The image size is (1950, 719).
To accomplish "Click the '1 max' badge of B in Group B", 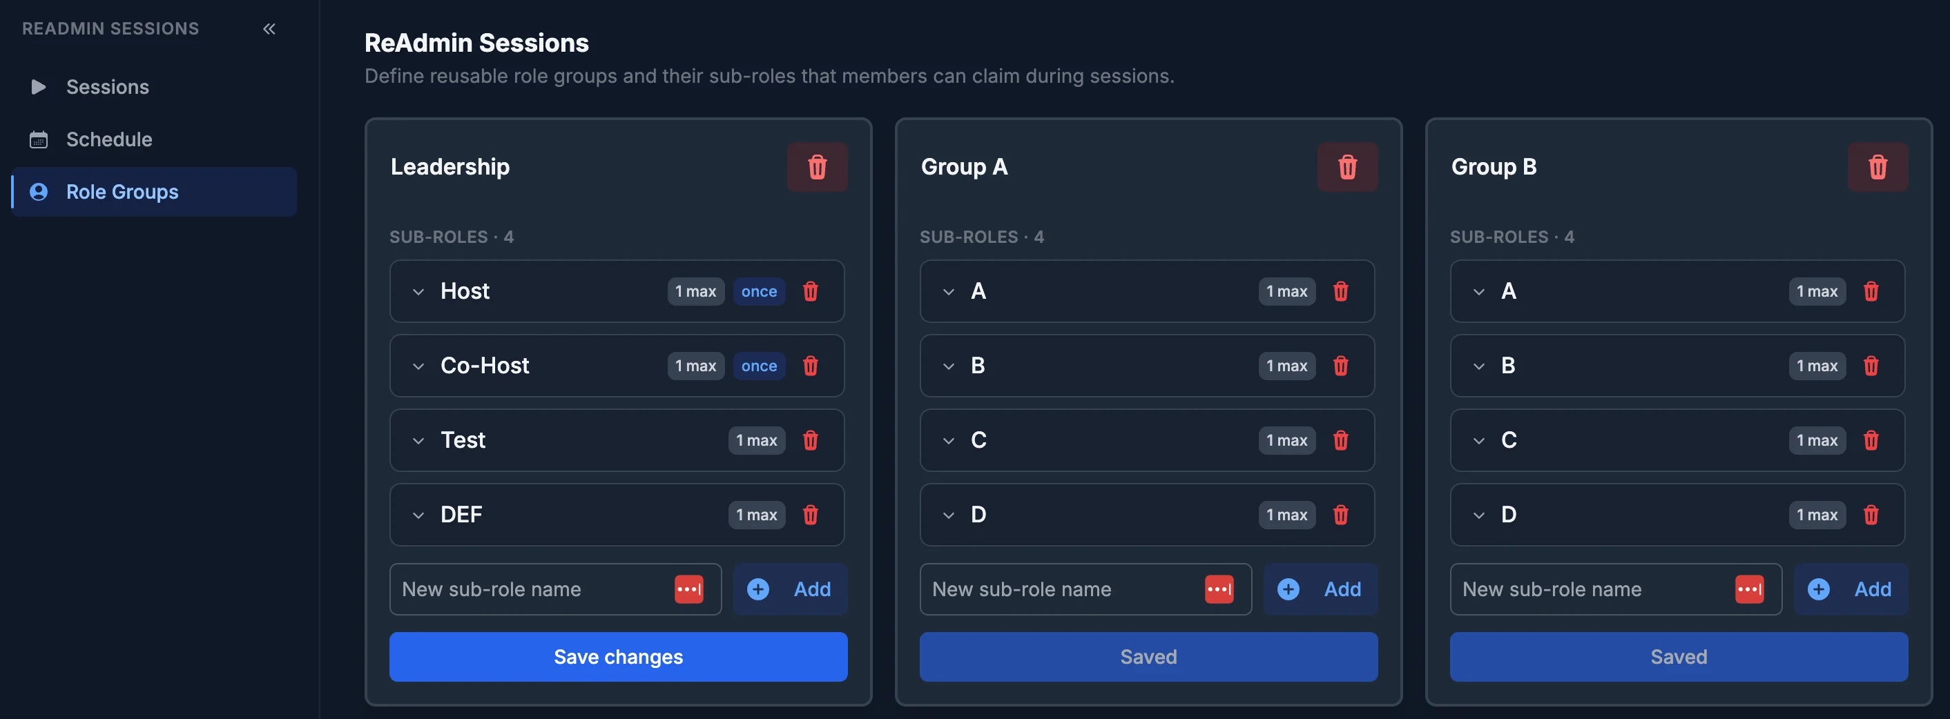I will coord(1817,366).
